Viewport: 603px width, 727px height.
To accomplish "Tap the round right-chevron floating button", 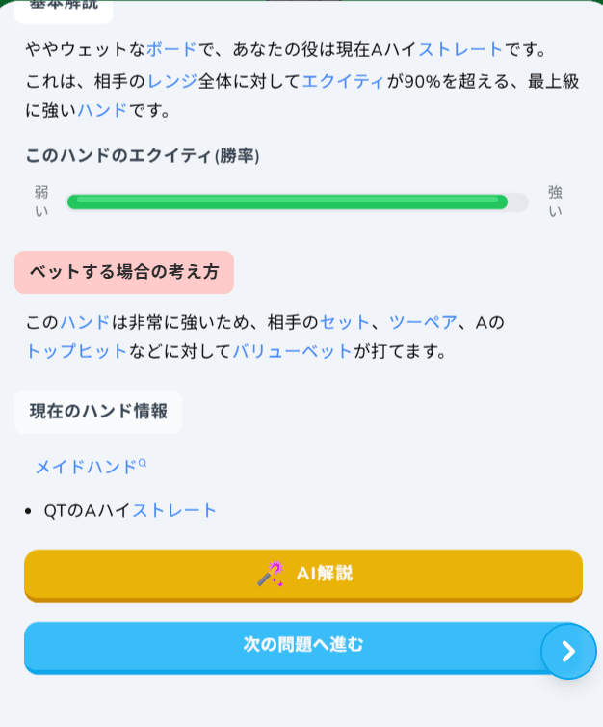I will (x=568, y=652).
